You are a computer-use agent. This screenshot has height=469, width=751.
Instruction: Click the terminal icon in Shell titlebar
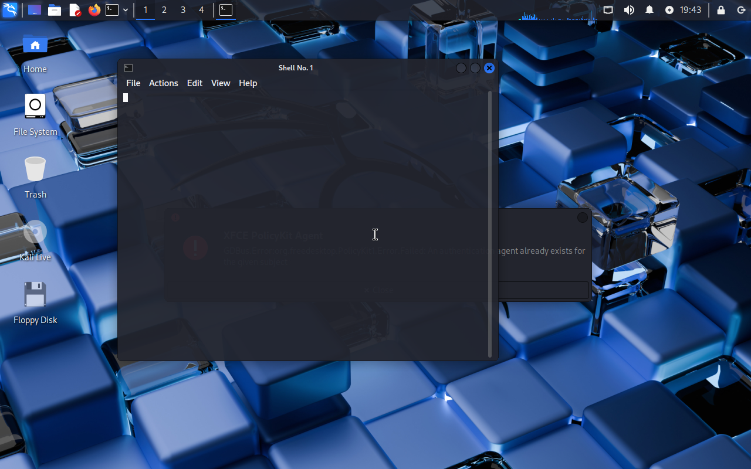point(128,68)
